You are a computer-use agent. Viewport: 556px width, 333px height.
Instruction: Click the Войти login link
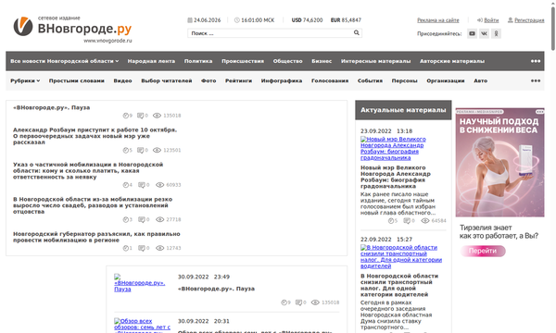pyautogui.click(x=491, y=20)
